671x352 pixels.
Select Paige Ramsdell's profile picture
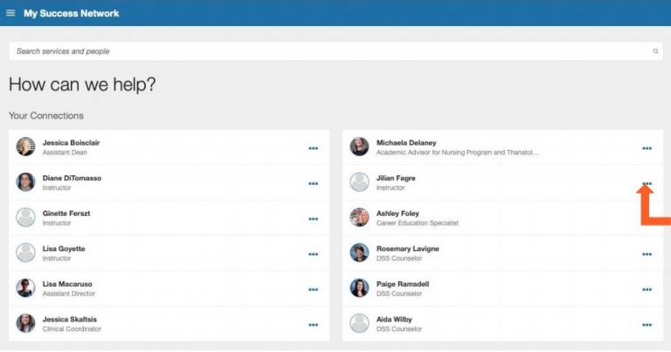[x=359, y=288]
